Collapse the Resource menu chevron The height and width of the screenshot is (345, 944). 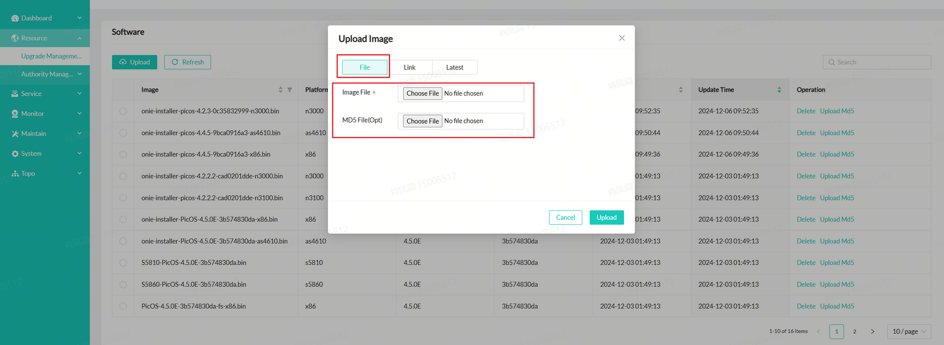coord(80,38)
